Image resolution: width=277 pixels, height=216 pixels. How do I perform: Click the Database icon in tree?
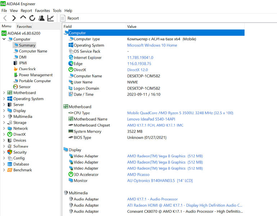[x=10, y=164]
